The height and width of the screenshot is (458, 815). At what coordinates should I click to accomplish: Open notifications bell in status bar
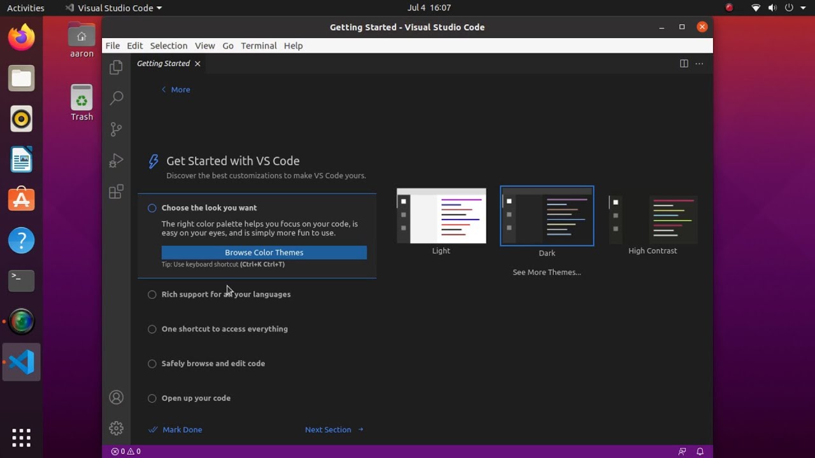click(x=700, y=451)
